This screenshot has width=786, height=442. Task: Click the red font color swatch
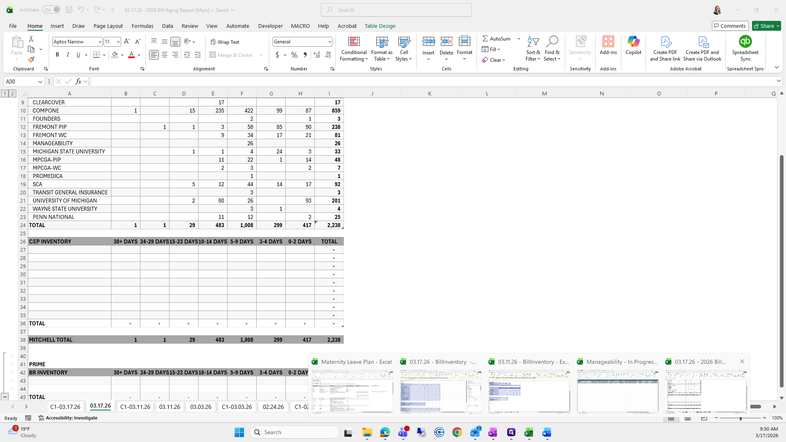131,55
